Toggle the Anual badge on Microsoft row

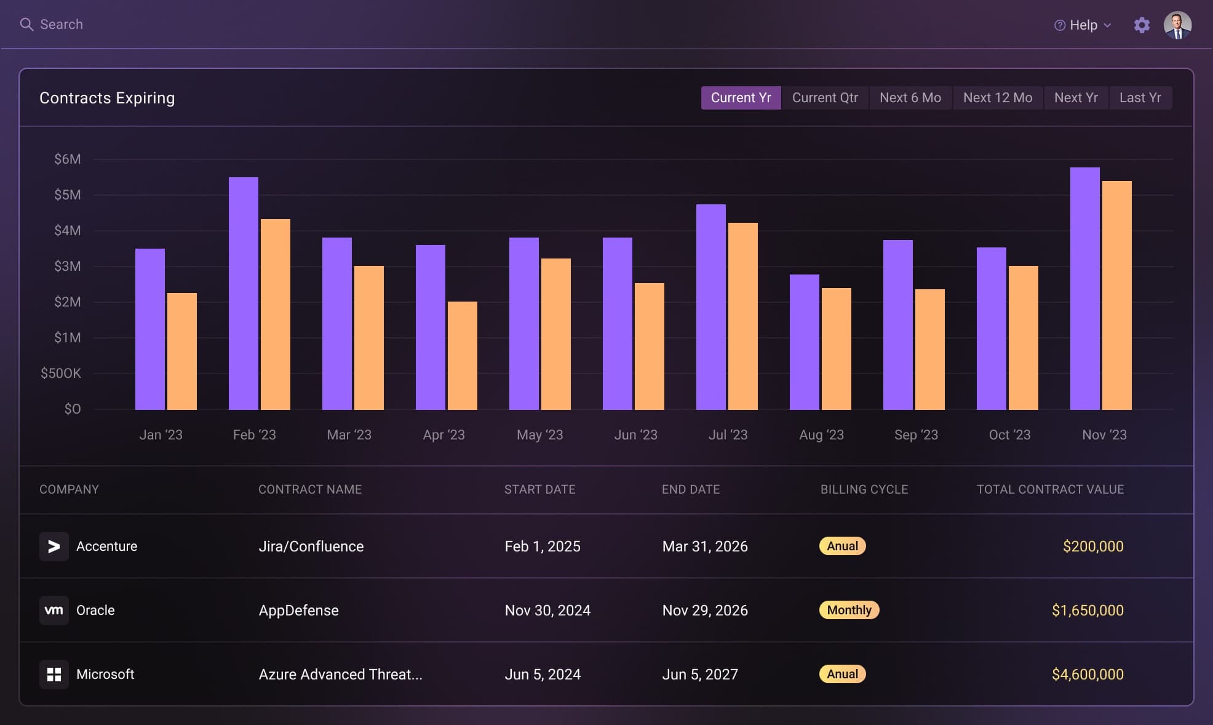pos(843,674)
